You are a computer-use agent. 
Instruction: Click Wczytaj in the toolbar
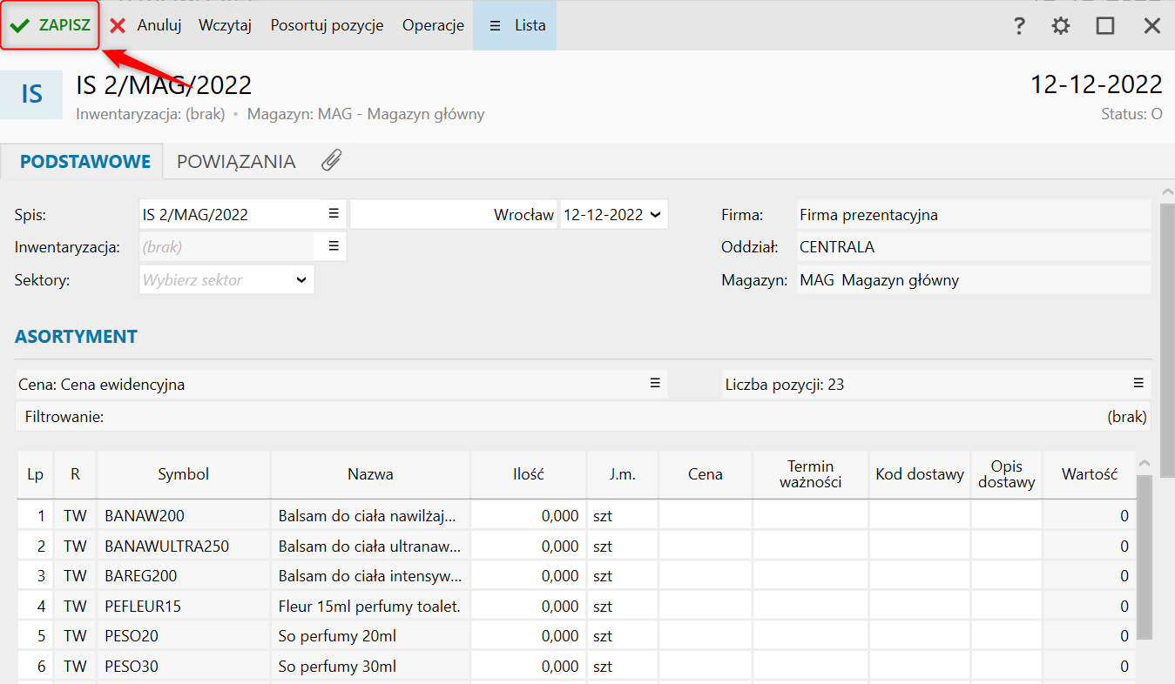225,25
